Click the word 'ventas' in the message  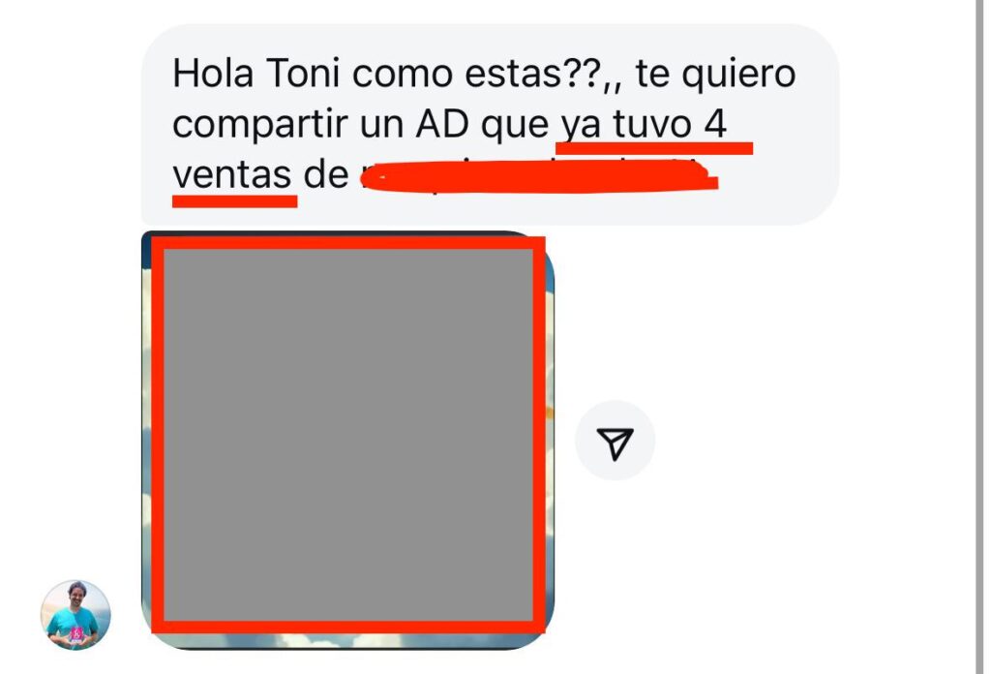point(232,175)
